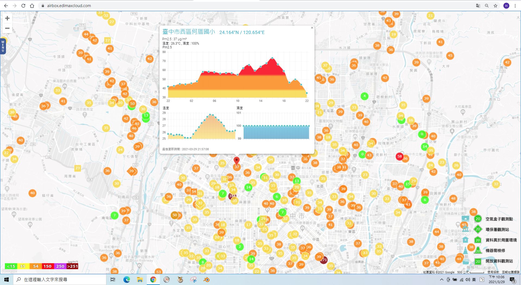The image size is (521, 285).
Task: Zoom in the map with plus button
Action: pyautogui.click(x=7, y=18)
